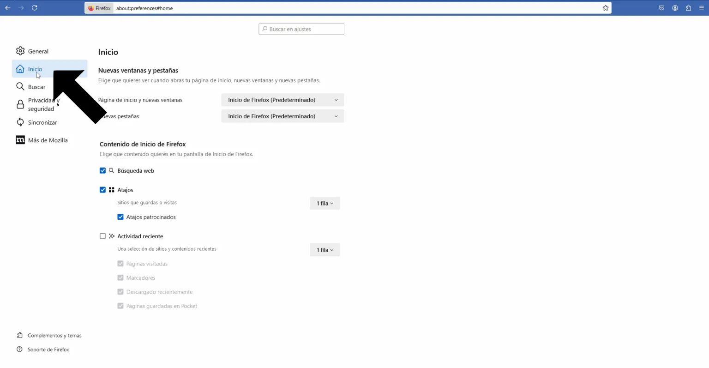Toggle the Descargado recientemente checkbox
The image size is (709, 368).
(x=120, y=292)
